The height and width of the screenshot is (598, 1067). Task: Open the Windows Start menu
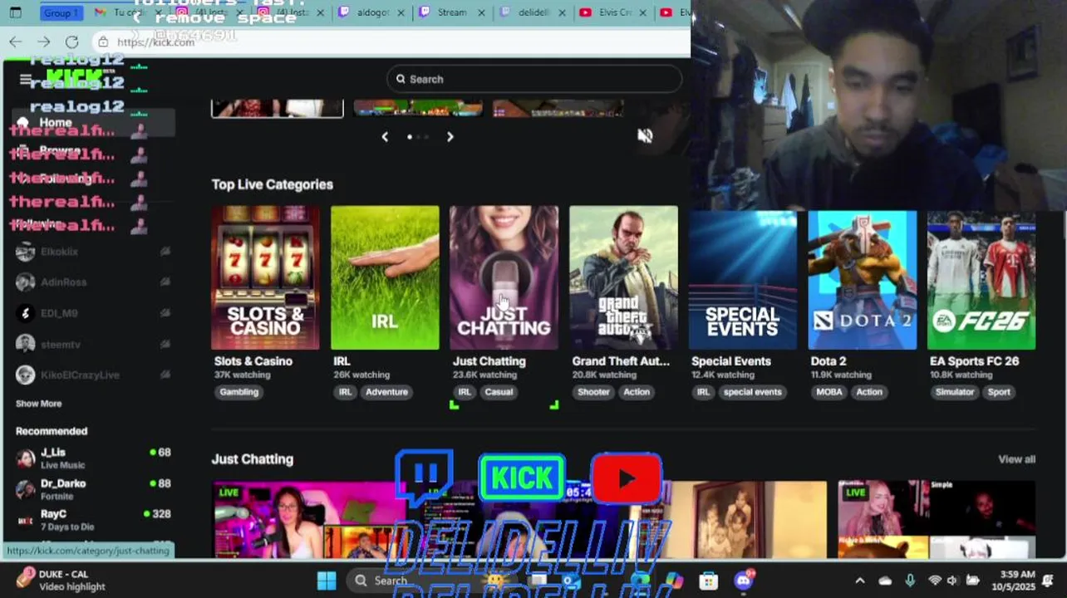pos(327,581)
